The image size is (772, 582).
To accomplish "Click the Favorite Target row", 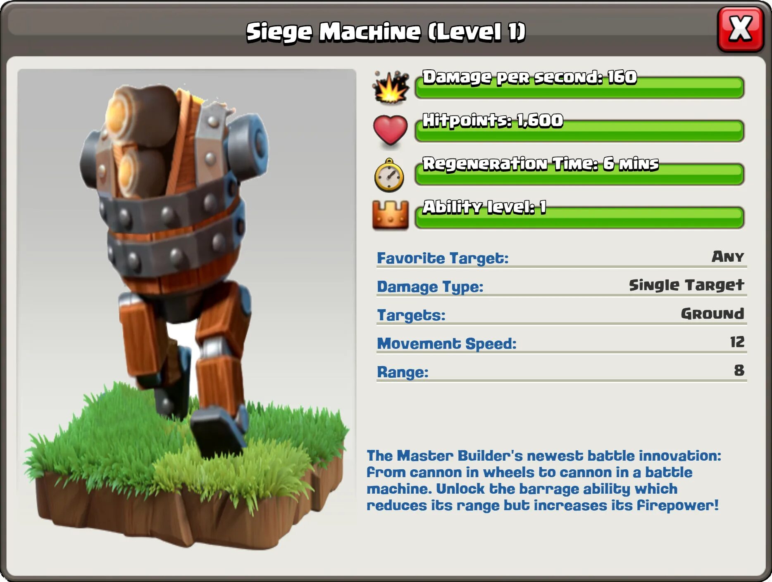I will point(562,258).
